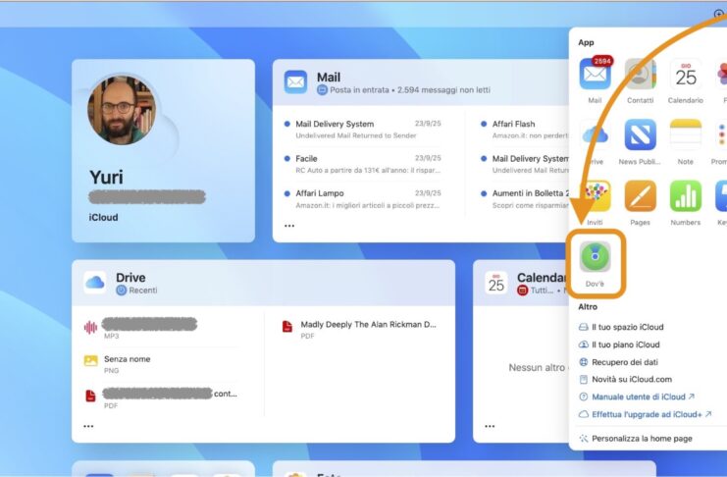Click the Mail widget title
The width and height of the screenshot is (727, 477).
[329, 77]
